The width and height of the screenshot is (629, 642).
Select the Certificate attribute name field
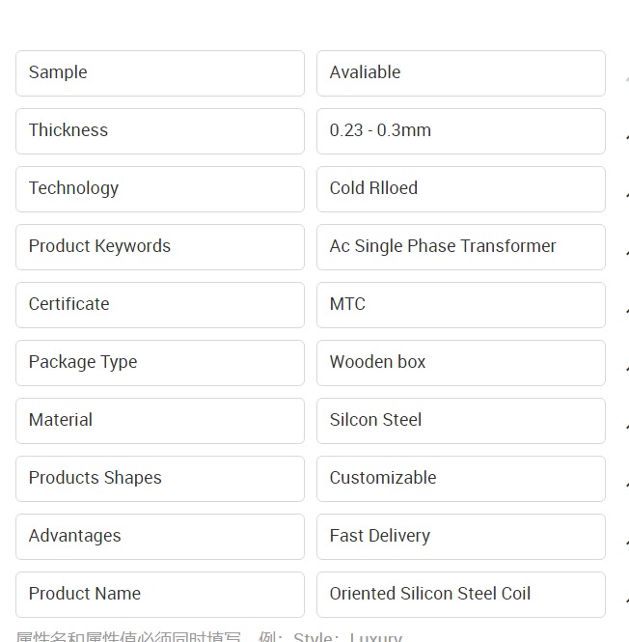160,305
